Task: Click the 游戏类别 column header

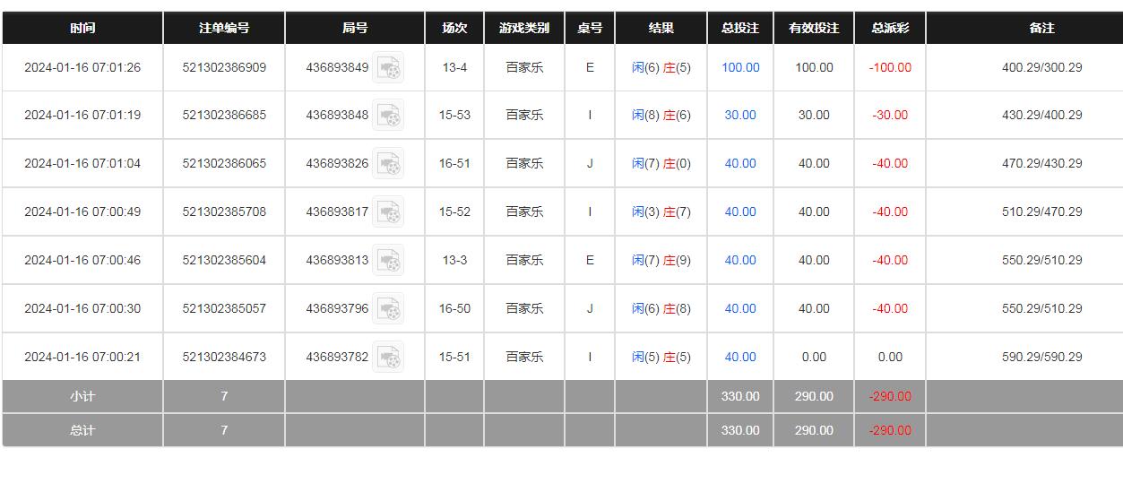Action: click(x=524, y=28)
